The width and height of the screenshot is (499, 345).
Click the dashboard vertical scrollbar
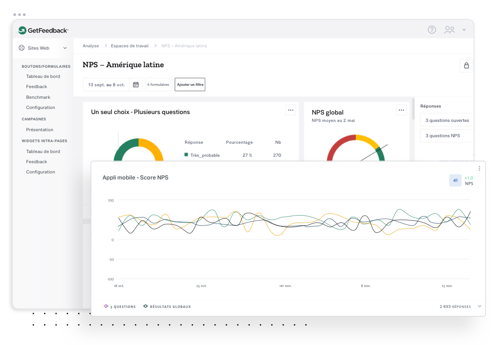coord(413,109)
